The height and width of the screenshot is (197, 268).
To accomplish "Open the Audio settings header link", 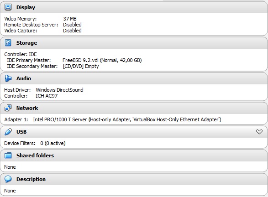I will click(24, 78).
